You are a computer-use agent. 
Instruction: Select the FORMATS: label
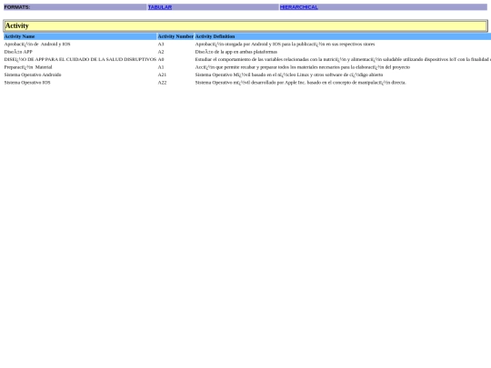17,7
